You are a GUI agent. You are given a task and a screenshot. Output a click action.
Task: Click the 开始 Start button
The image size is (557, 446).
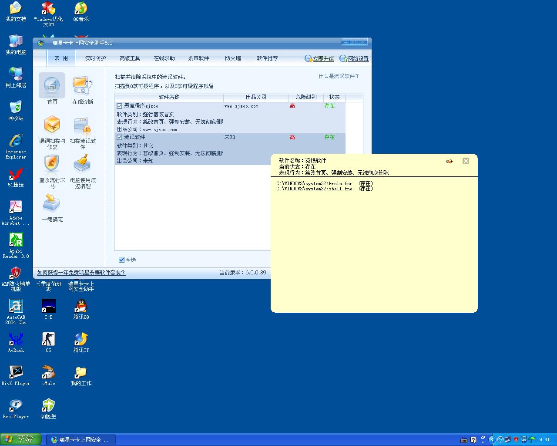(21, 439)
